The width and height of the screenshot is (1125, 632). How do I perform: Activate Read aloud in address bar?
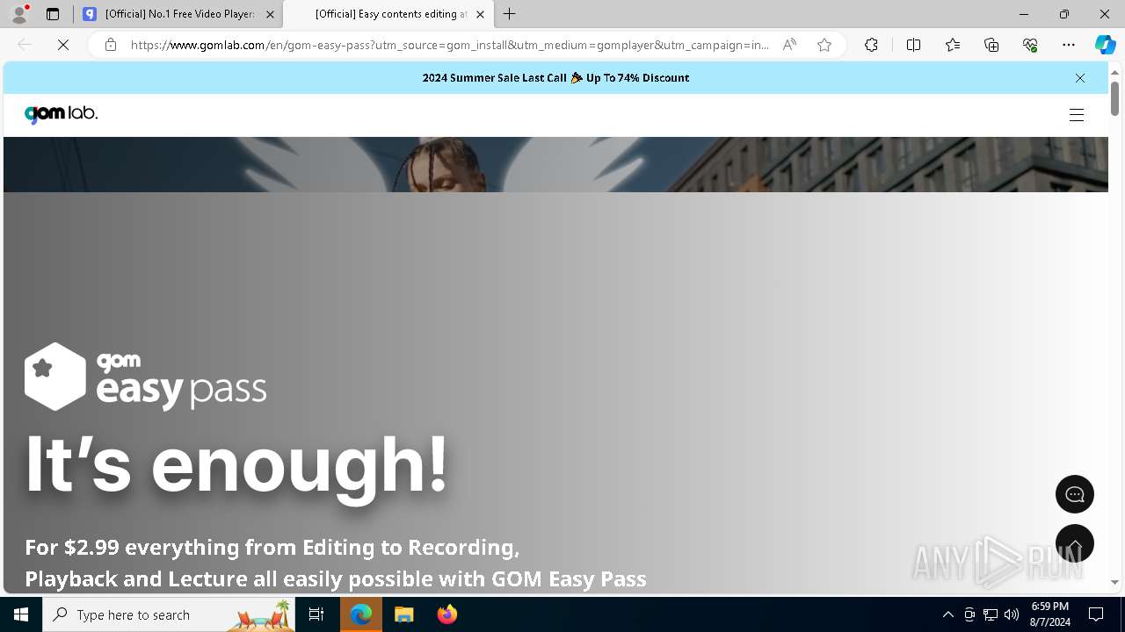click(789, 45)
